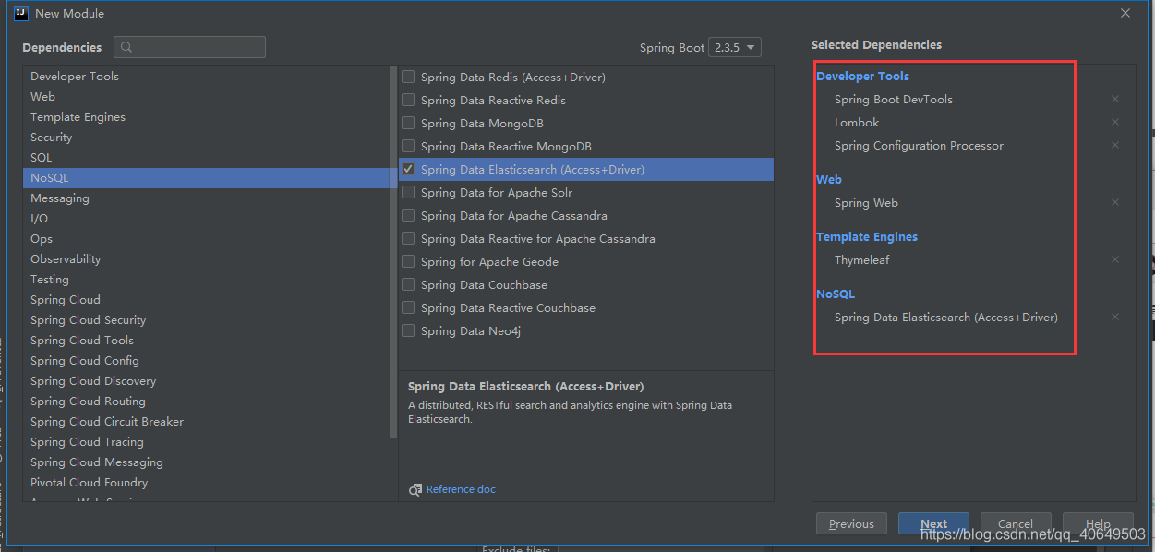Image resolution: width=1155 pixels, height=552 pixels.
Task: Check Spring Data Reactive Redis
Action: pos(408,100)
